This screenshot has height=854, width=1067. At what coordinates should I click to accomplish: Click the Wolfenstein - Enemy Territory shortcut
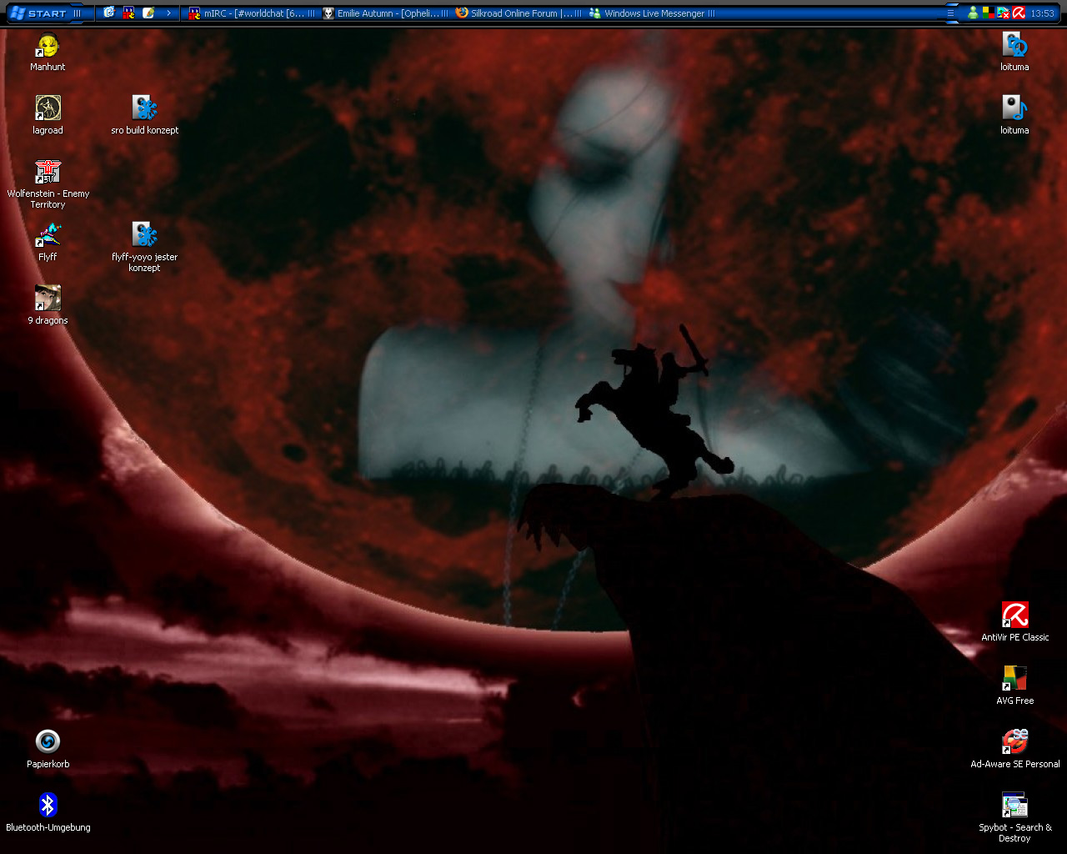click(x=48, y=173)
